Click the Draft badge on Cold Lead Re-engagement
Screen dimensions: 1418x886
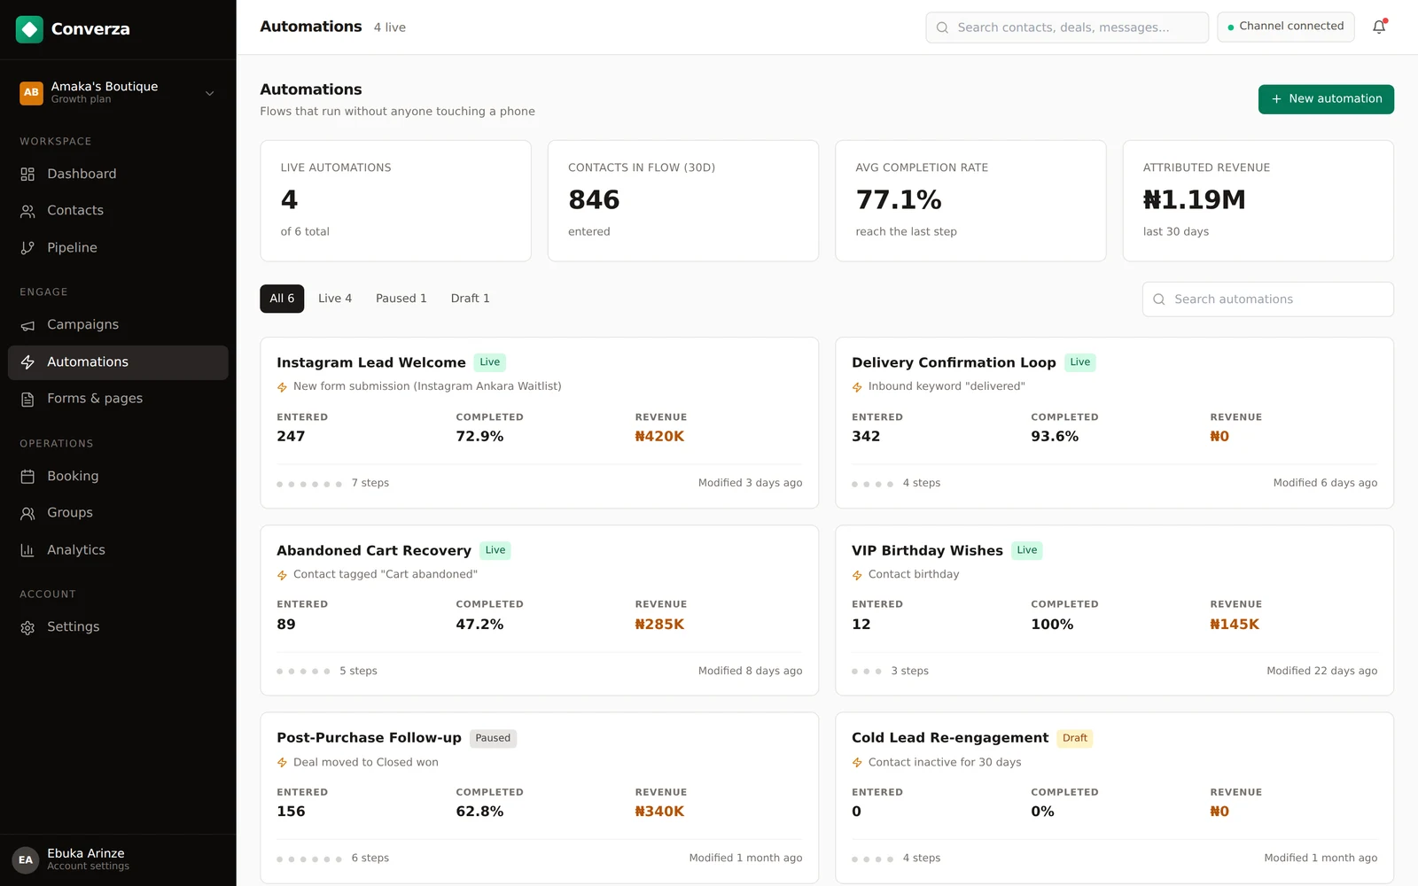[1075, 738]
